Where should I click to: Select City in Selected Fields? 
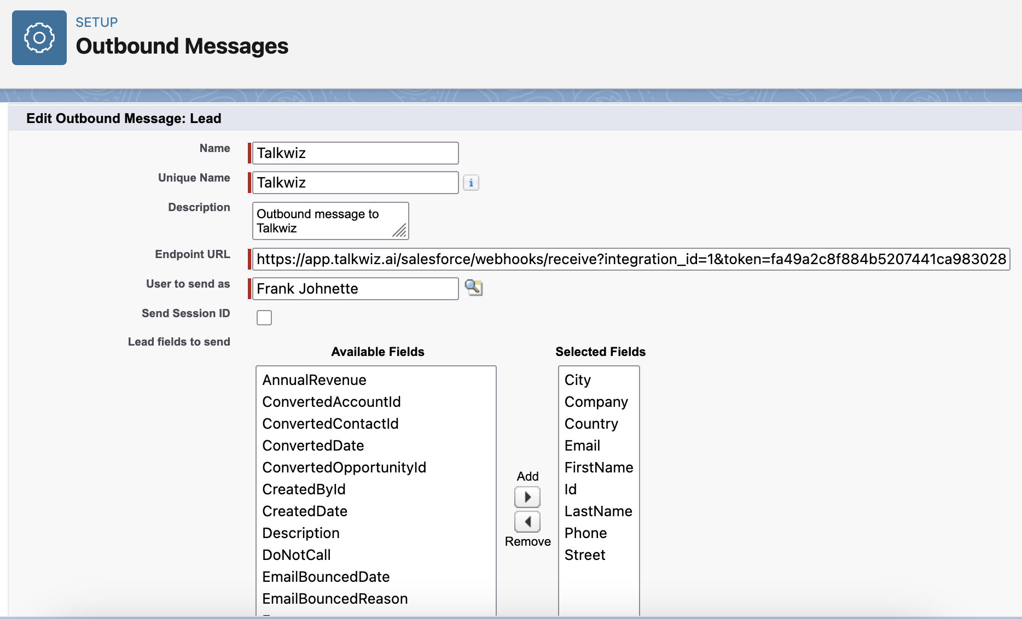pyautogui.click(x=599, y=380)
